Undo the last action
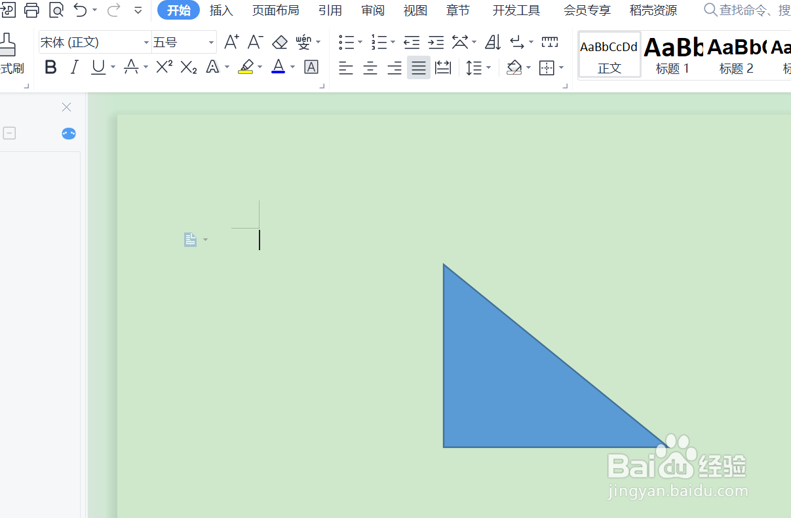This screenshot has height=518, width=791. [80, 10]
